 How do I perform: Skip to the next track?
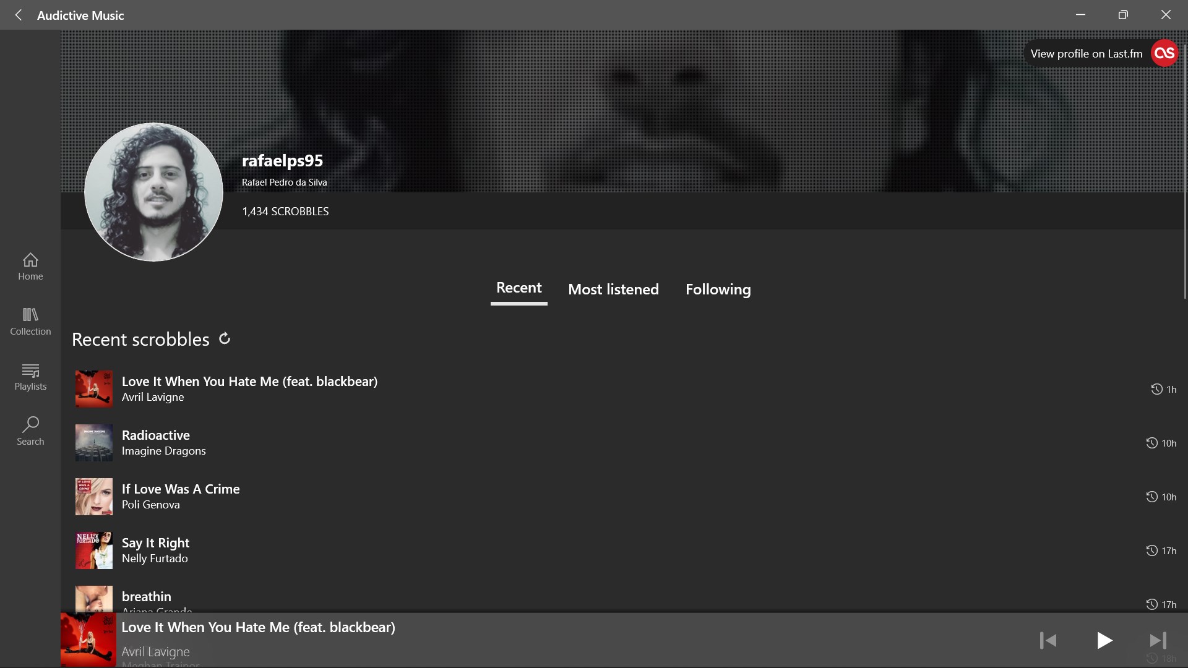pyautogui.click(x=1158, y=640)
